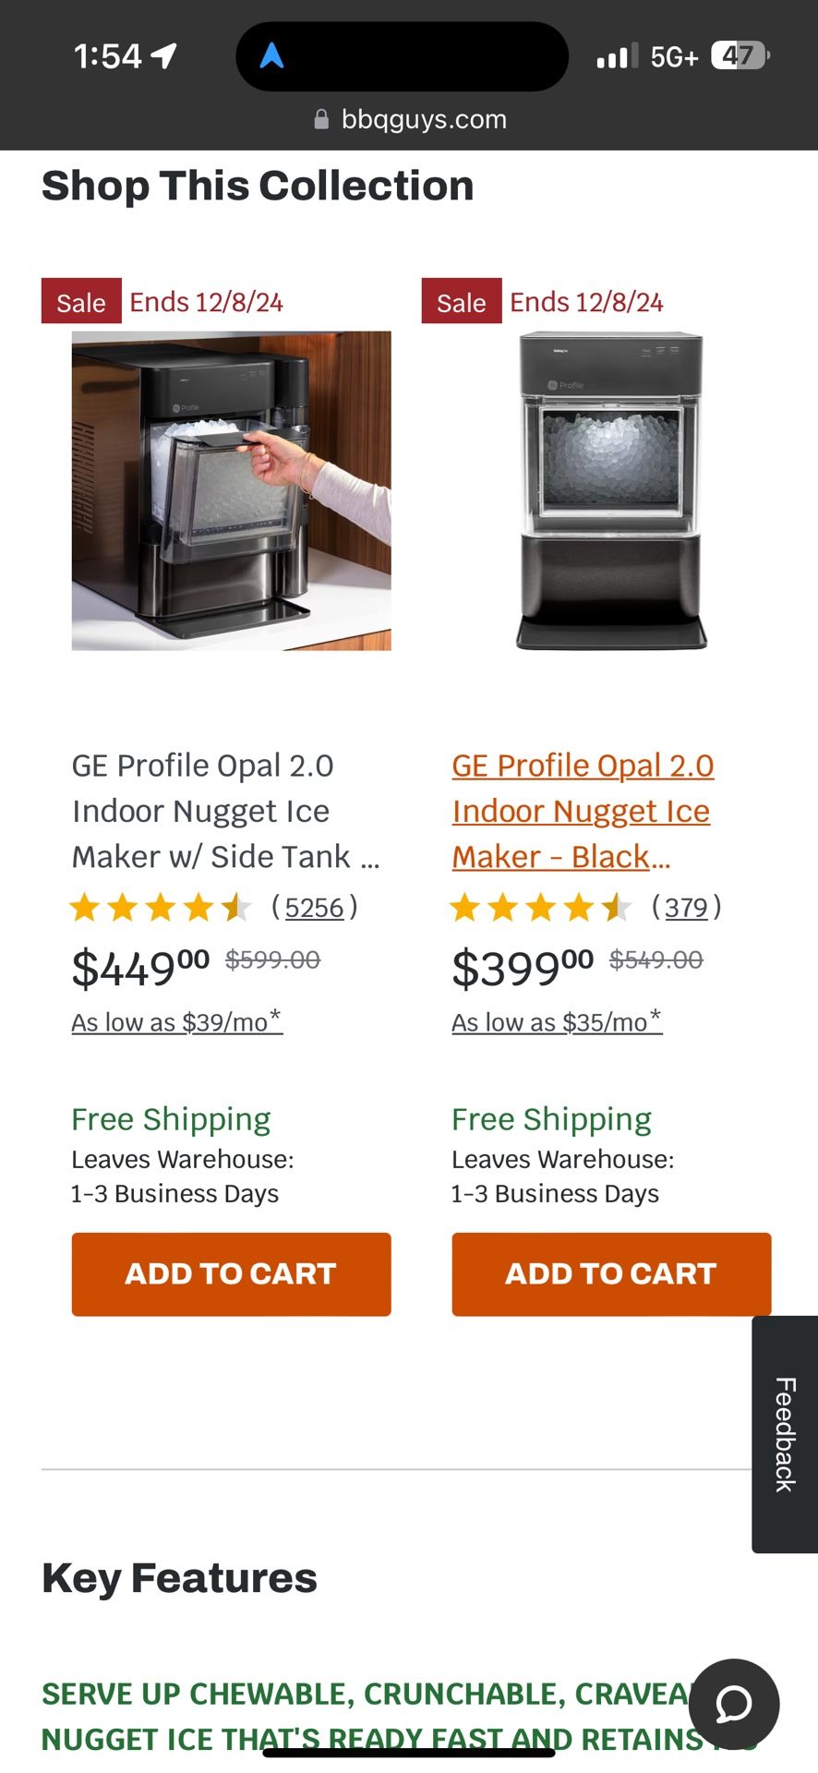View the 379 reviews link

click(686, 908)
